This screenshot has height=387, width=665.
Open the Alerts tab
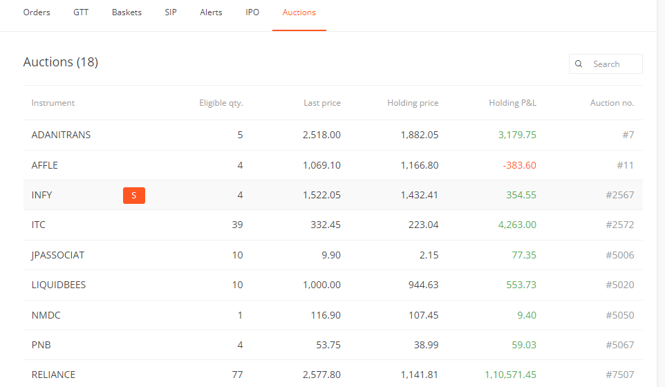coord(211,12)
